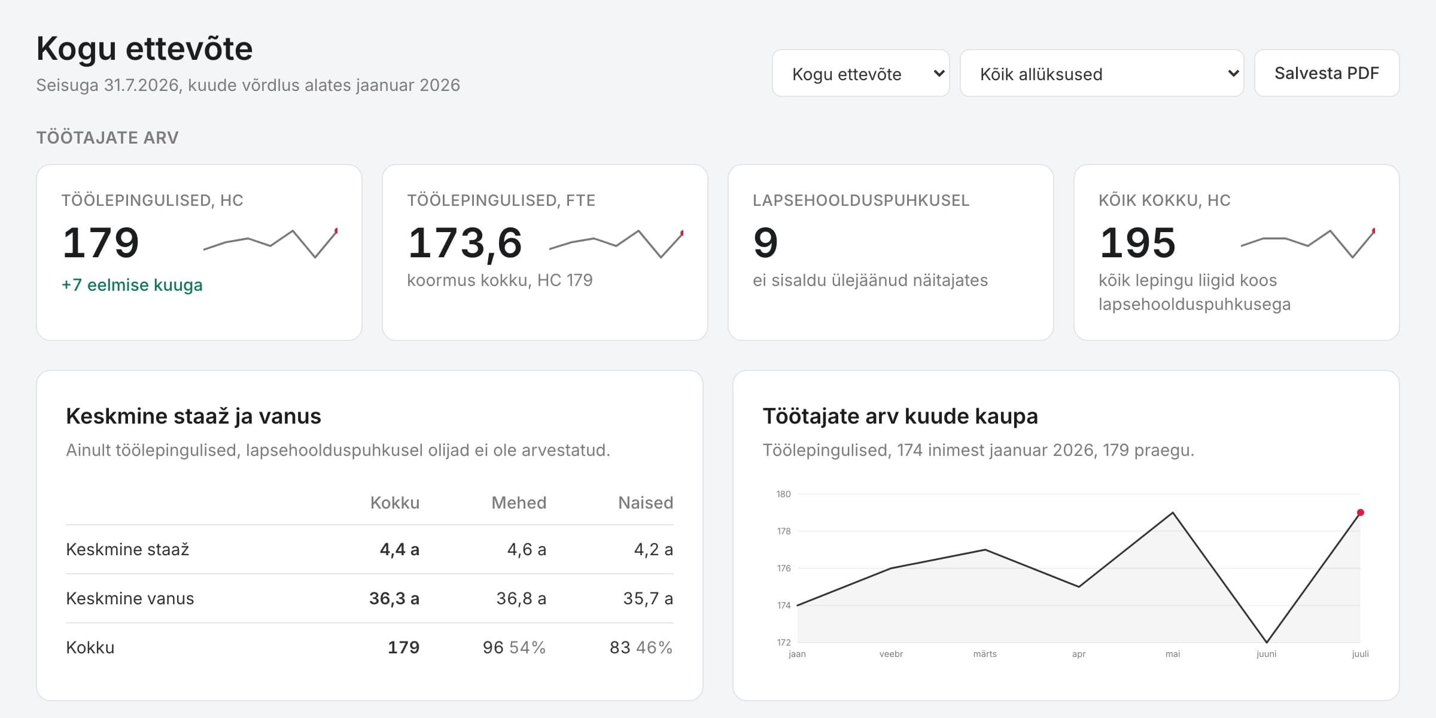Click the 'märts' axis label
Image resolution: width=1436 pixels, height=718 pixels.
[985, 654]
